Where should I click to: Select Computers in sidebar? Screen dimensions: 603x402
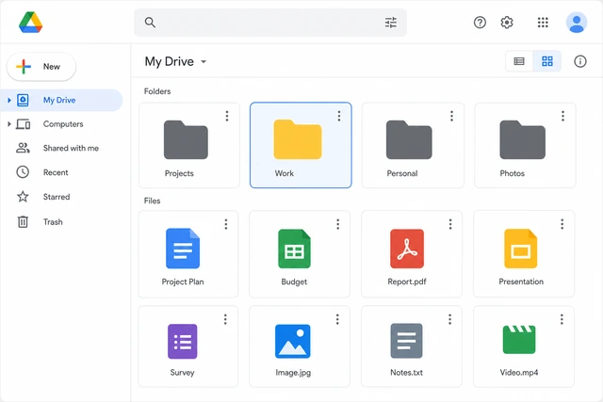[x=61, y=124]
